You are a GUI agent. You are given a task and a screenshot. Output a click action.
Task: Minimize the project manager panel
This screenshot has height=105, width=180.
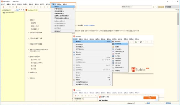pos(22,10)
